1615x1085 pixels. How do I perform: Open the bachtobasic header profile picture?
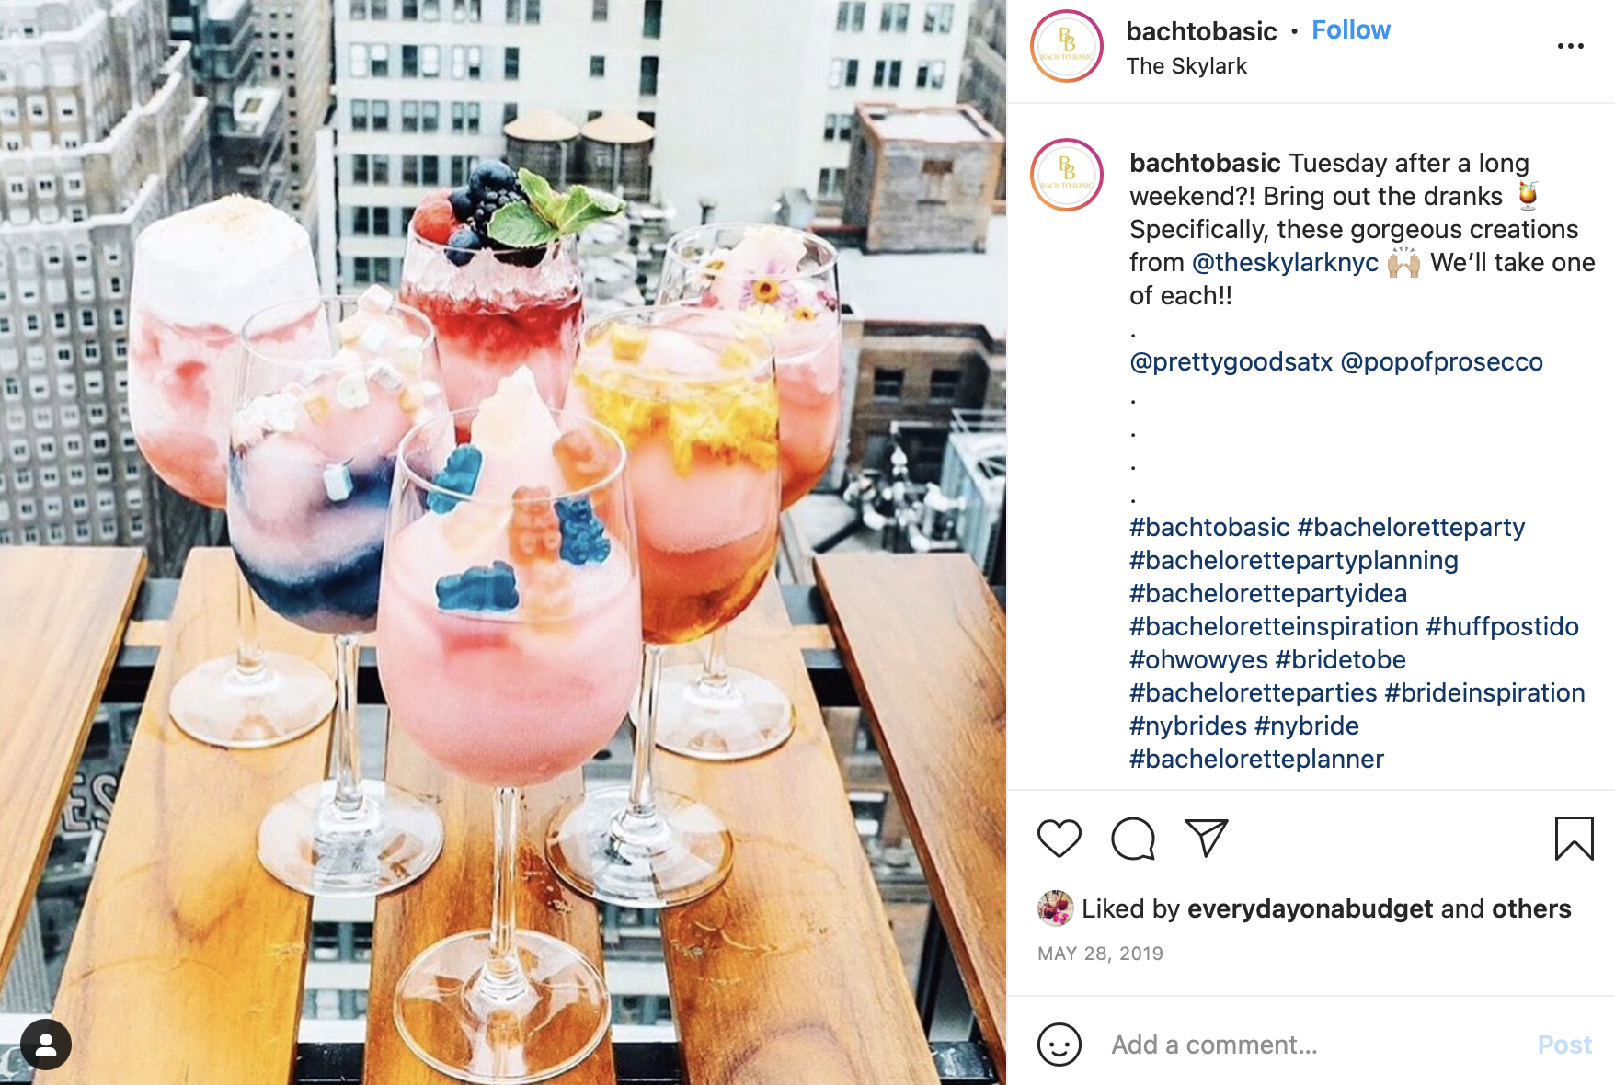(1067, 46)
